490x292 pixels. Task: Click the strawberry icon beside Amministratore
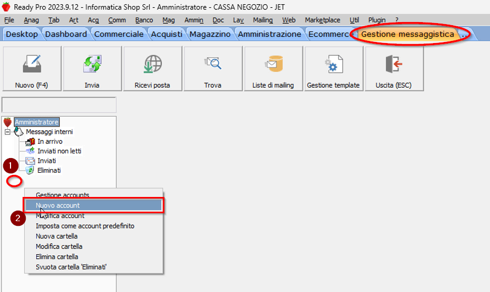[7, 122]
